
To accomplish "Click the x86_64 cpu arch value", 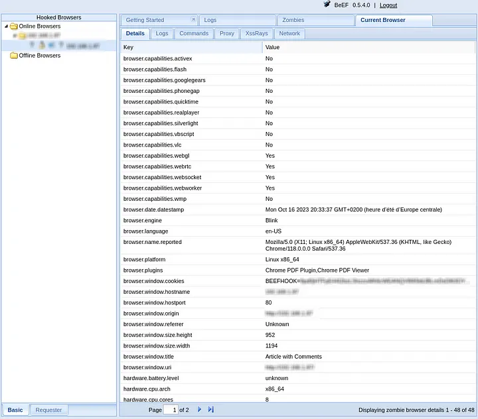I will click(274, 389).
